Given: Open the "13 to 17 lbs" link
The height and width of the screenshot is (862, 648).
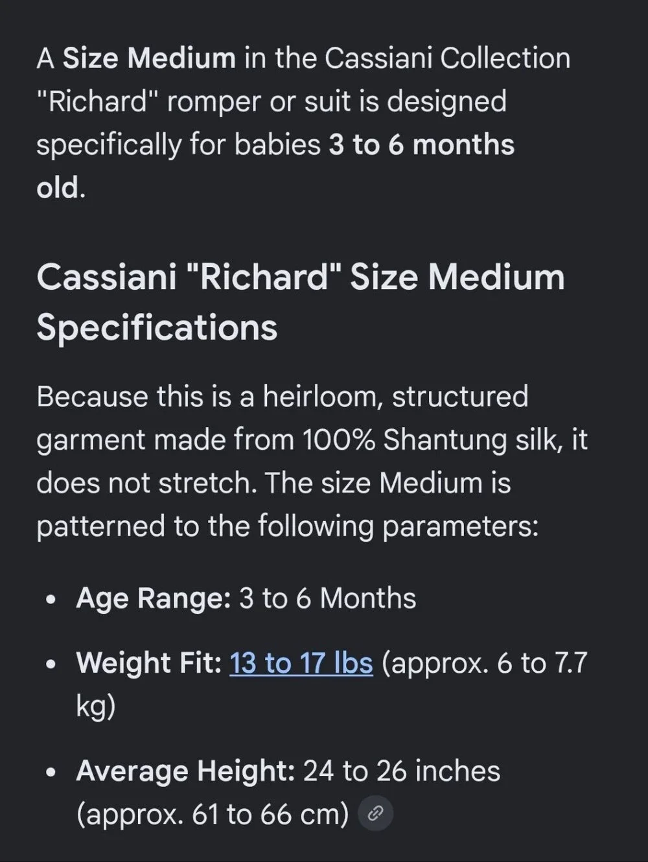Looking at the screenshot, I should coord(301,663).
